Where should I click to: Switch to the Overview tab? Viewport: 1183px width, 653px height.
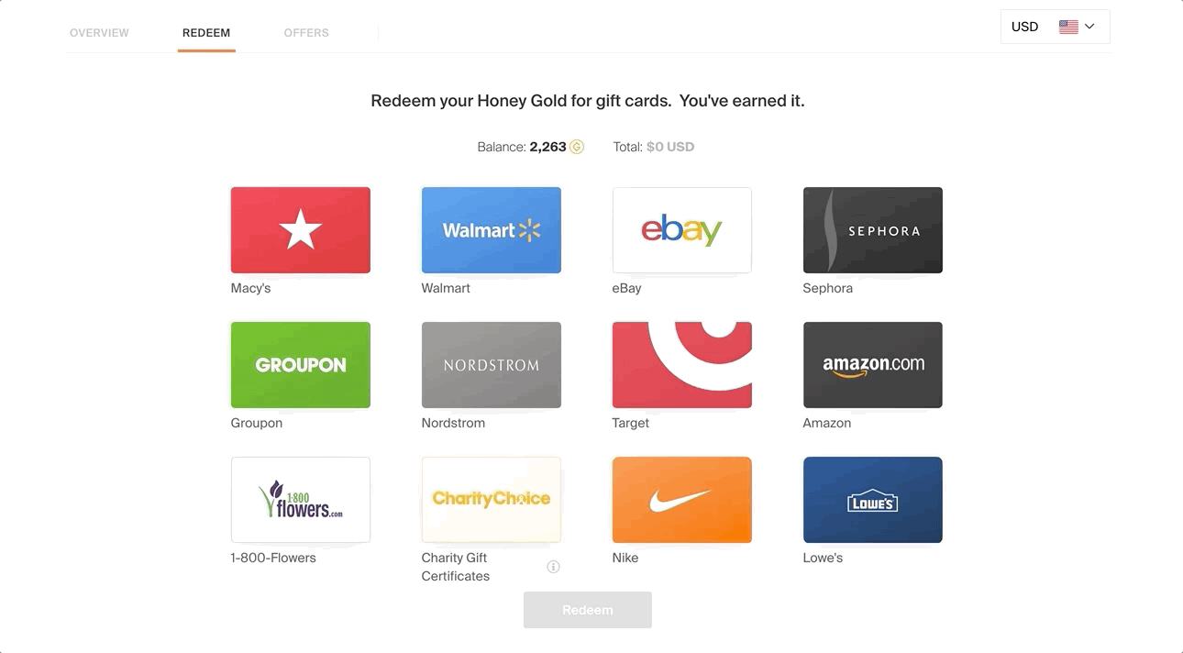coord(99,33)
